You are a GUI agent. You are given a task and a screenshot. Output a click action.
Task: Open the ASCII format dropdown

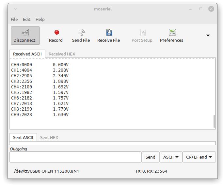click(x=171, y=157)
